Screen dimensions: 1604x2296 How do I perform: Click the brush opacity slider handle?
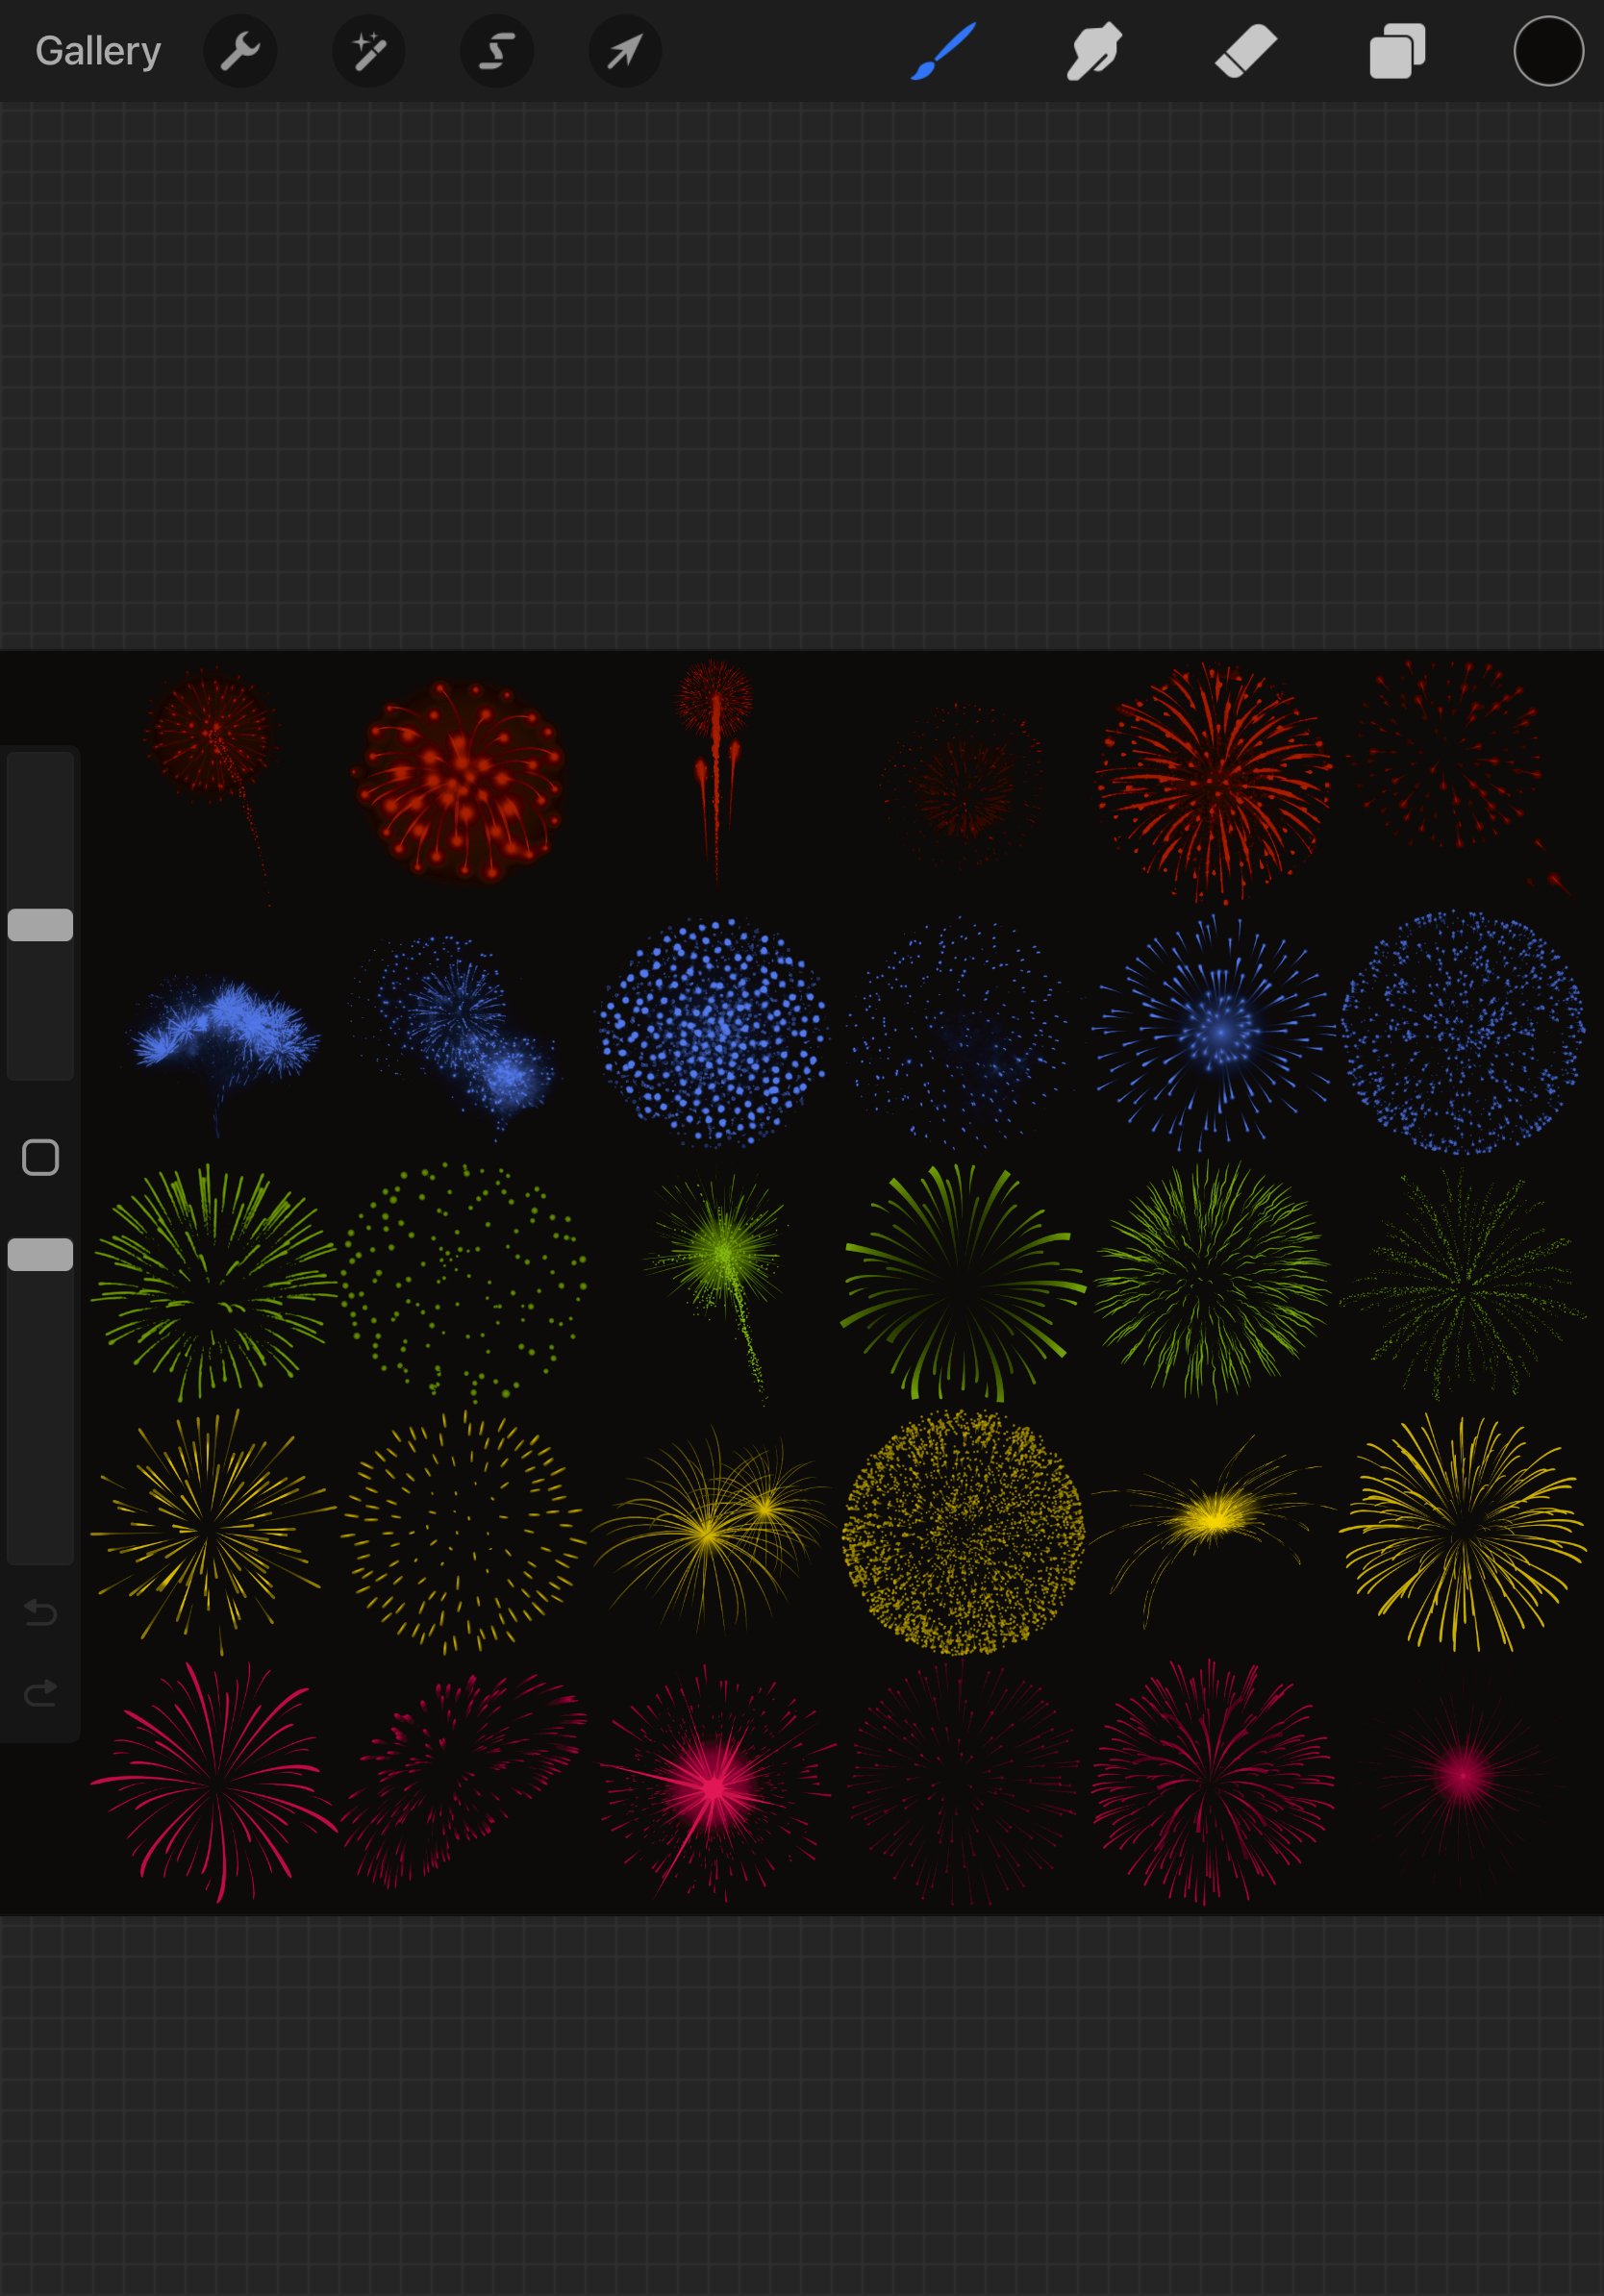point(40,1254)
